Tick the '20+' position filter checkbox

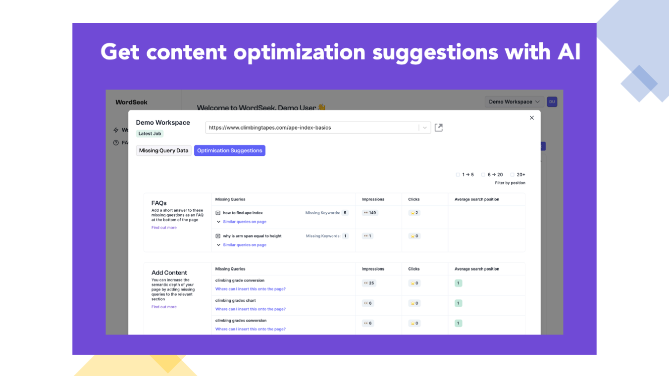[512, 175]
